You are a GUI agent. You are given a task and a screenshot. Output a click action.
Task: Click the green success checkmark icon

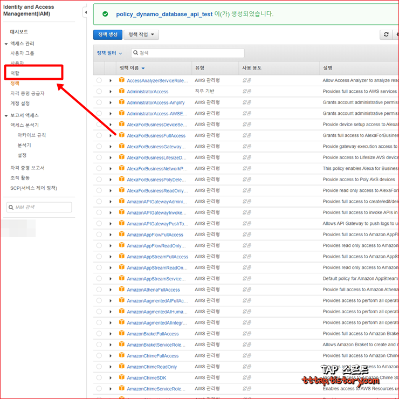coord(105,14)
